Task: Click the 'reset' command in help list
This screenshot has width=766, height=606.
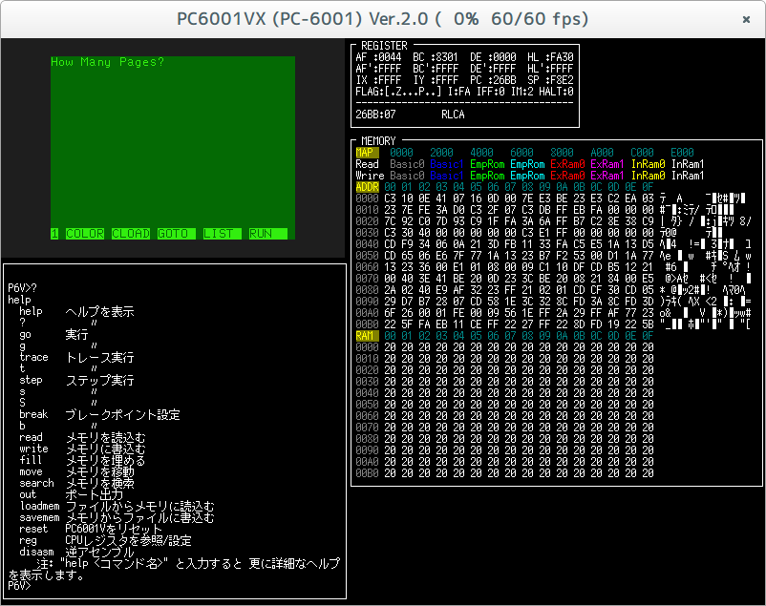Action: (x=33, y=529)
